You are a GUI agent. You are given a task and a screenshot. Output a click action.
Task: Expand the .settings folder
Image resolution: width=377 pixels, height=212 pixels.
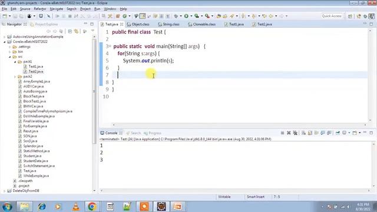pos(9,47)
